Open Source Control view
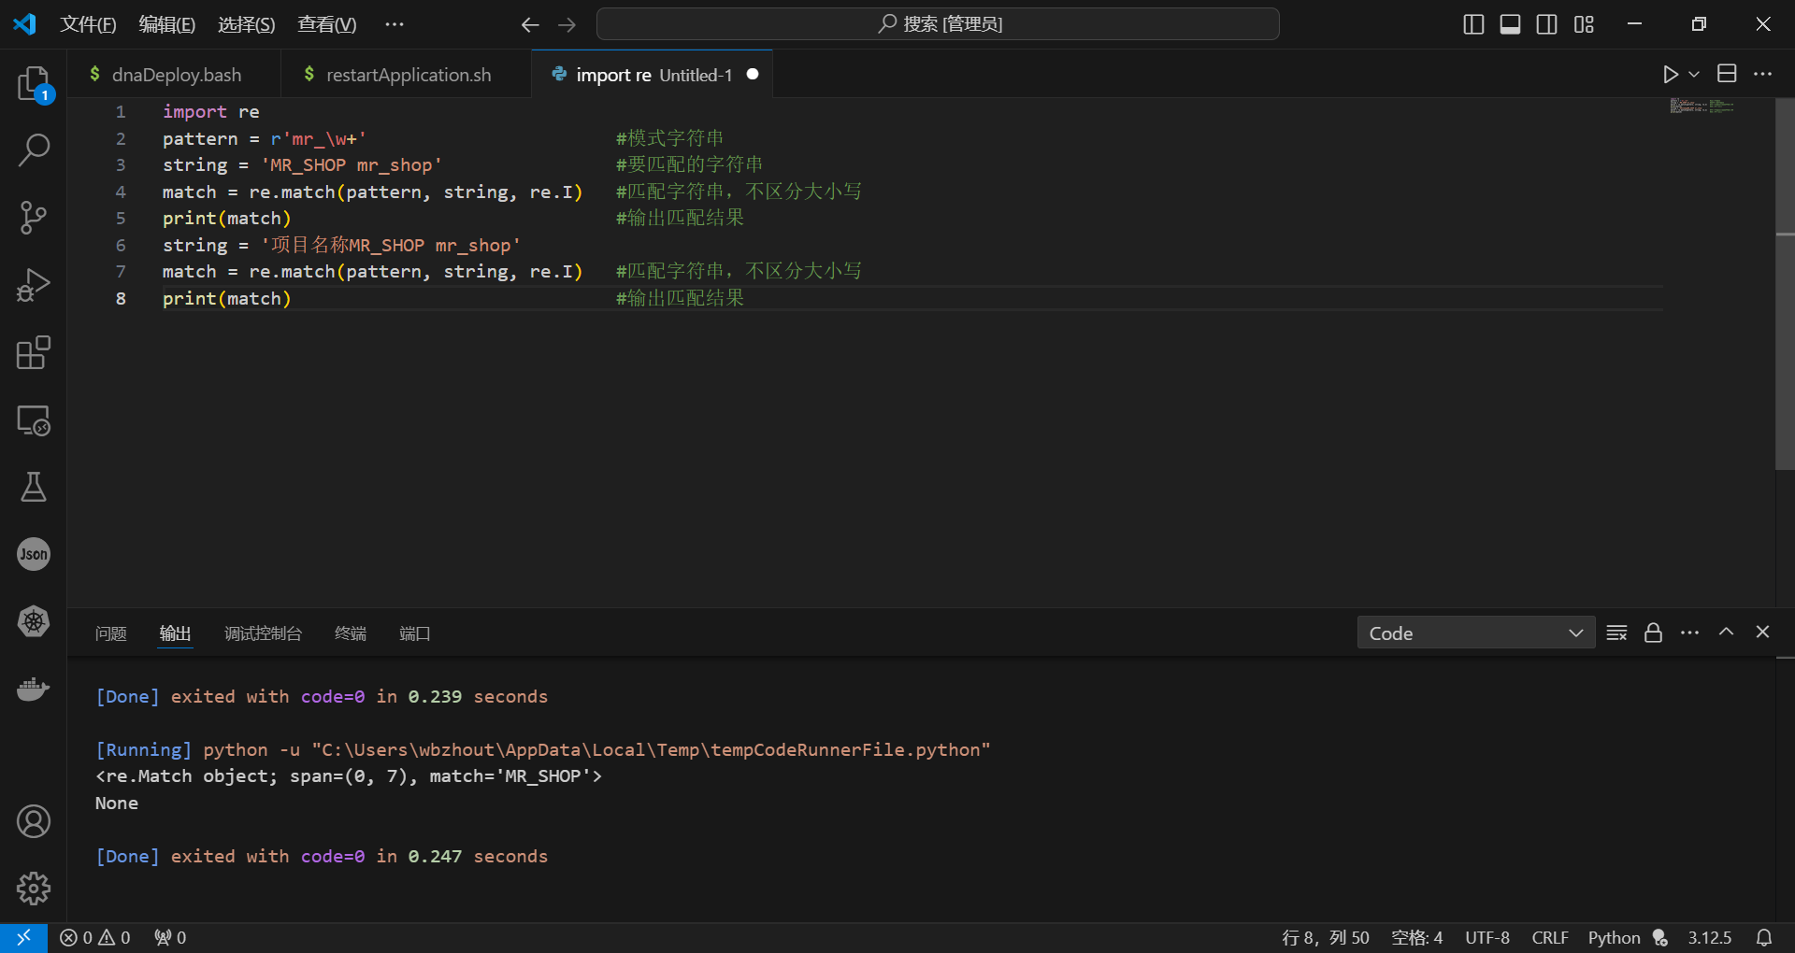This screenshot has width=1795, height=953. [x=34, y=218]
